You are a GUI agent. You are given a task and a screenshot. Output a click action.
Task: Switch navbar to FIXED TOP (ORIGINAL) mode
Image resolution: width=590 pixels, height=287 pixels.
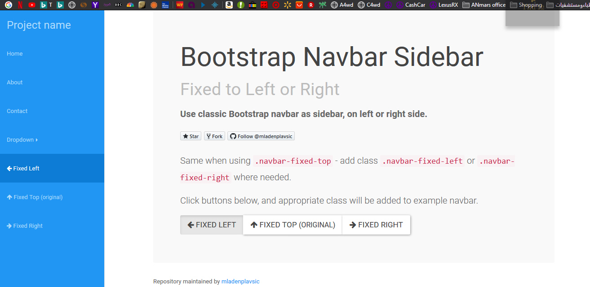(292, 225)
